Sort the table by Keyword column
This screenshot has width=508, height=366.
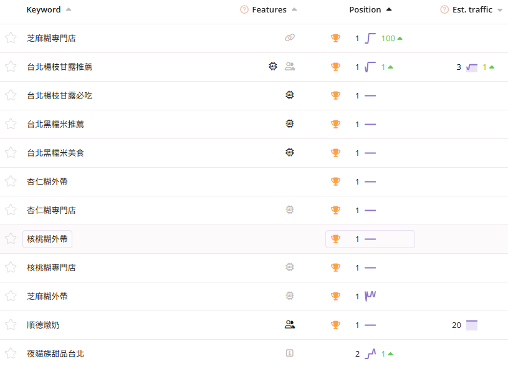pos(44,9)
